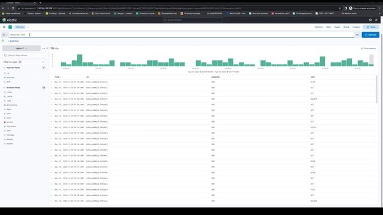
Task: Open the main navigation hamburger menu
Action: tap(4, 27)
